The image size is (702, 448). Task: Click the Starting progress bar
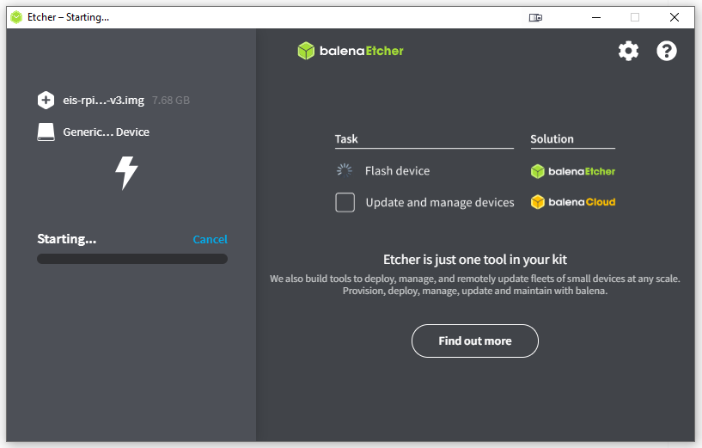[132, 259]
